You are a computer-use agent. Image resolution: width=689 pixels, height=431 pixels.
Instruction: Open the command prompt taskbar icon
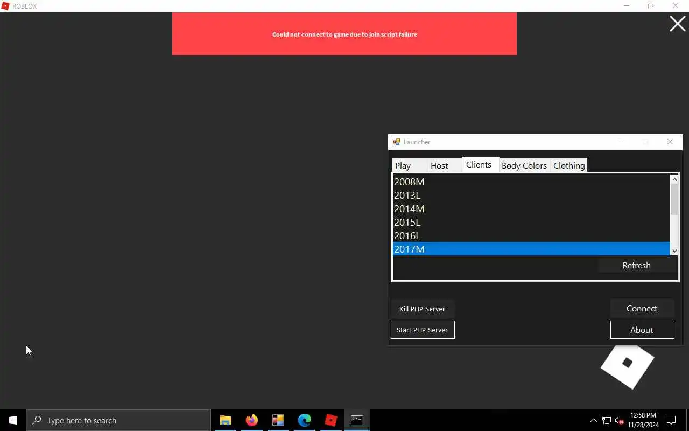(357, 420)
